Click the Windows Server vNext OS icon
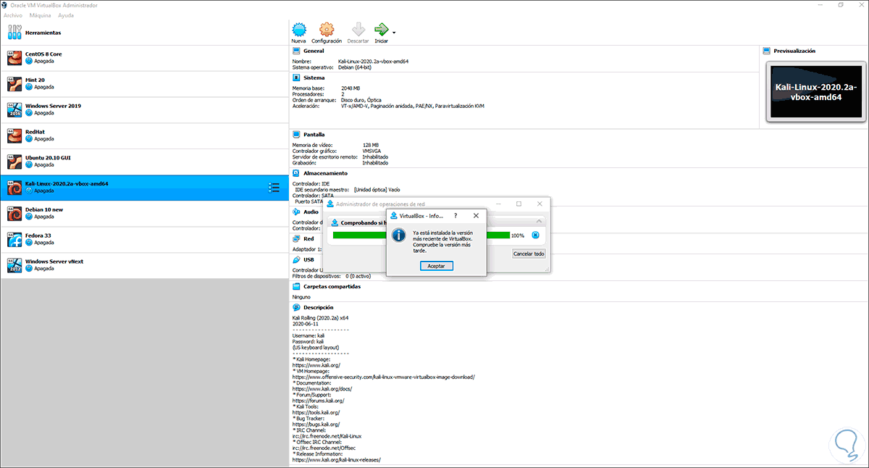The width and height of the screenshot is (869, 468). click(14, 266)
